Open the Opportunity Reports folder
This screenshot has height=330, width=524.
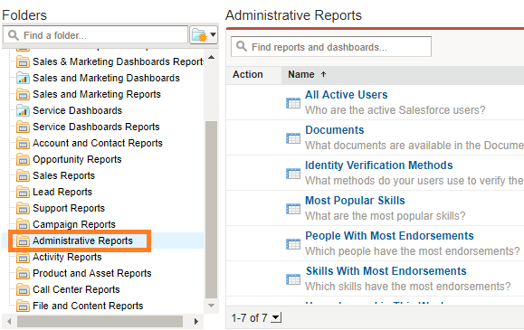pyautogui.click(x=77, y=159)
